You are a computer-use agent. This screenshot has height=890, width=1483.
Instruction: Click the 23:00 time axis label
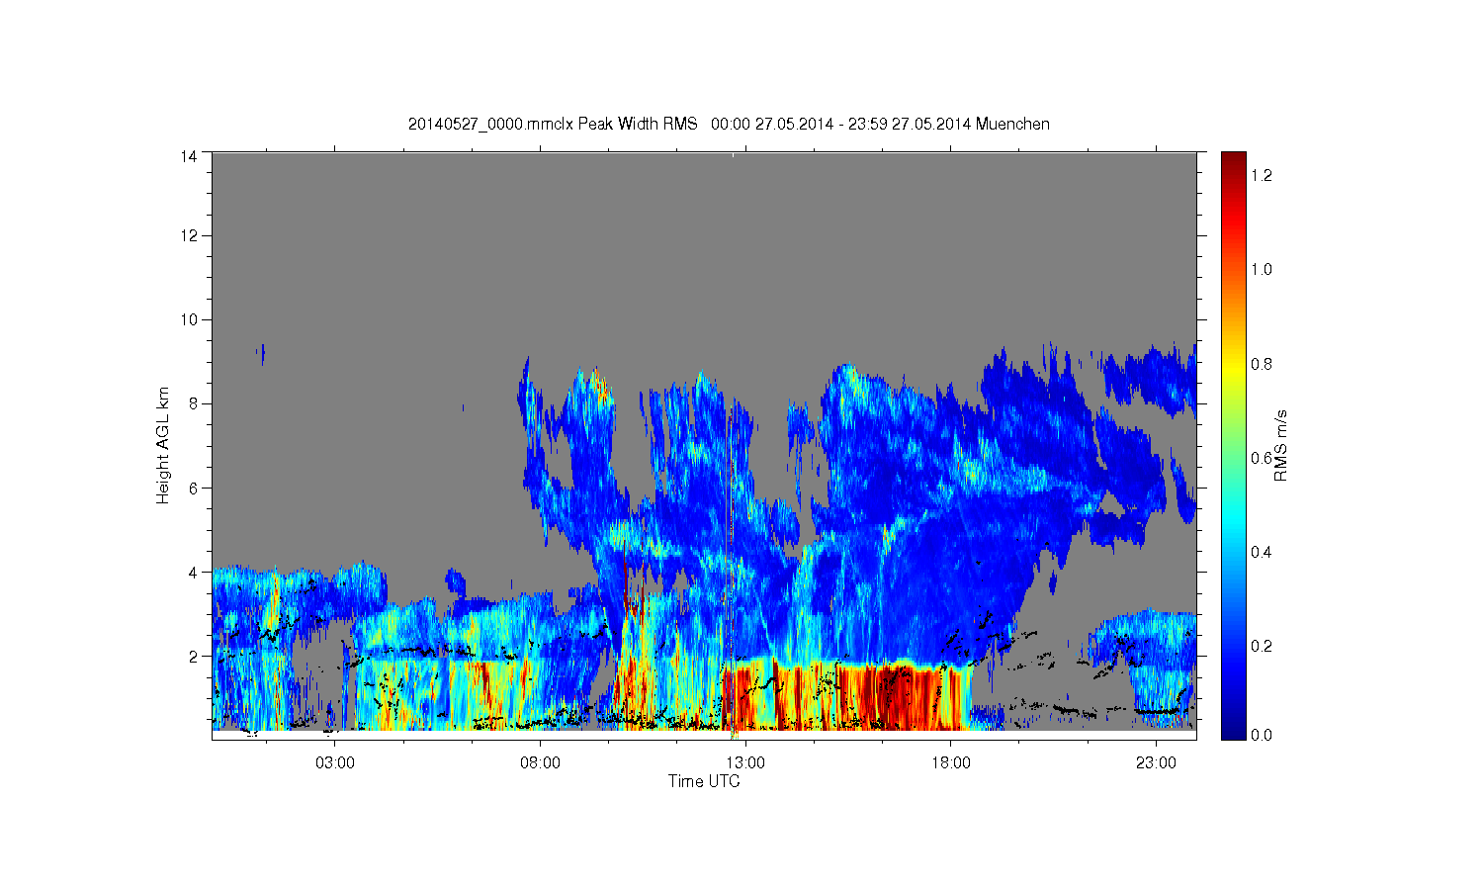click(x=1156, y=763)
